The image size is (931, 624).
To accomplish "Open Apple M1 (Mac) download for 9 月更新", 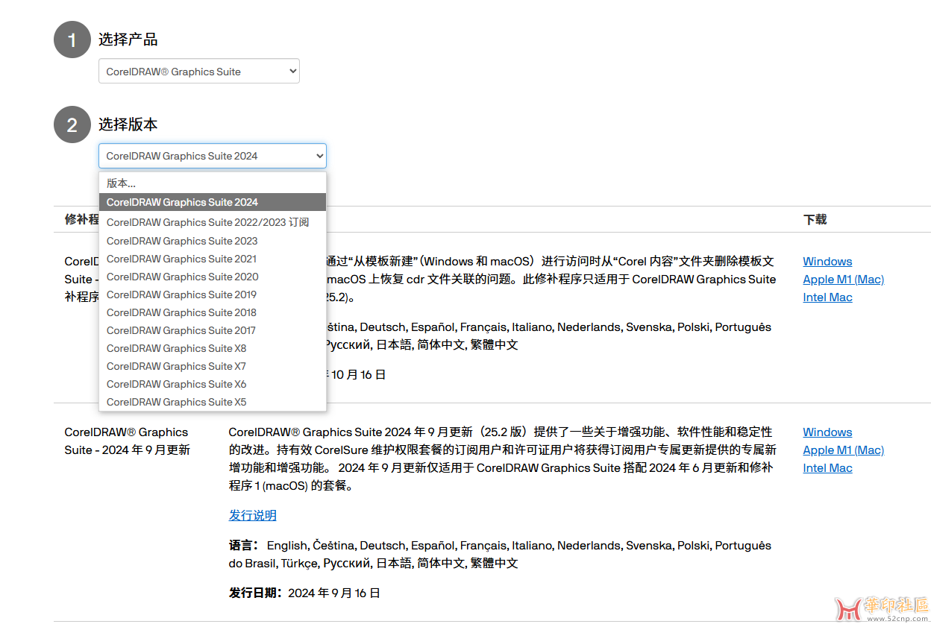I will pyautogui.click(x=843, y=450).
